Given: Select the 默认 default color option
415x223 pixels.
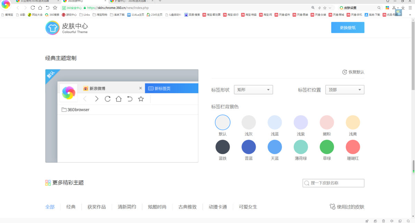Looking at the screenshot, I should tap(222, 123).
